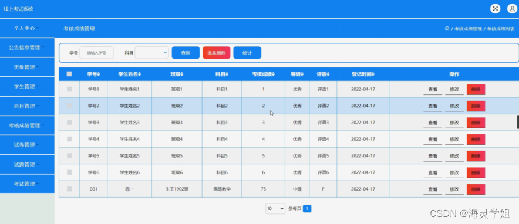Image resolution: width=519 pixels, height=224 pixels.
Task: Check the row checkbox for 学号4
Action: point(69,139)
